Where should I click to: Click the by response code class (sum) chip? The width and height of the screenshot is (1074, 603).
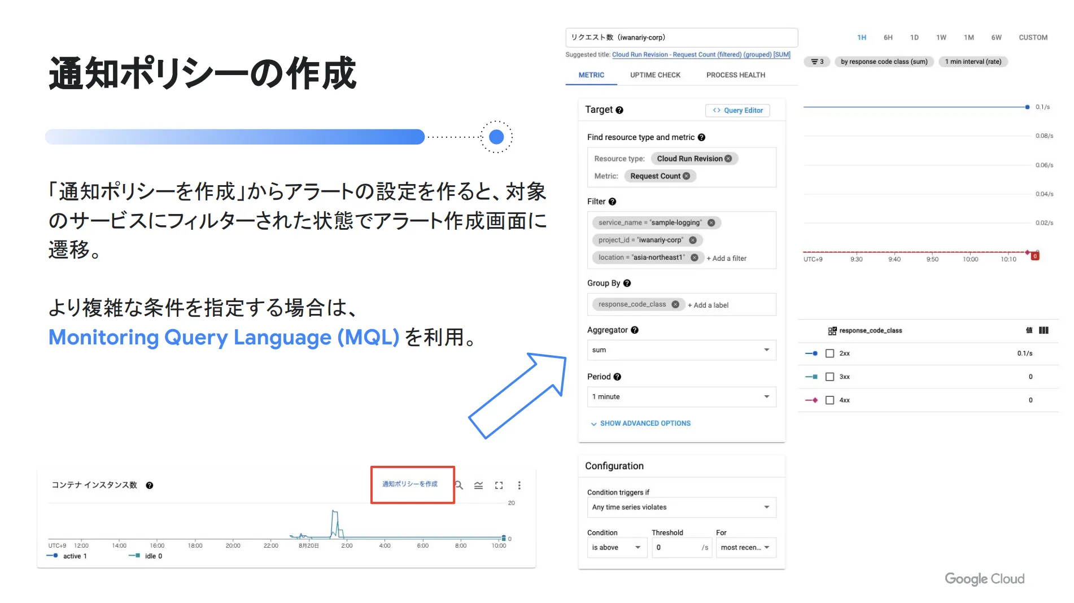884,62
